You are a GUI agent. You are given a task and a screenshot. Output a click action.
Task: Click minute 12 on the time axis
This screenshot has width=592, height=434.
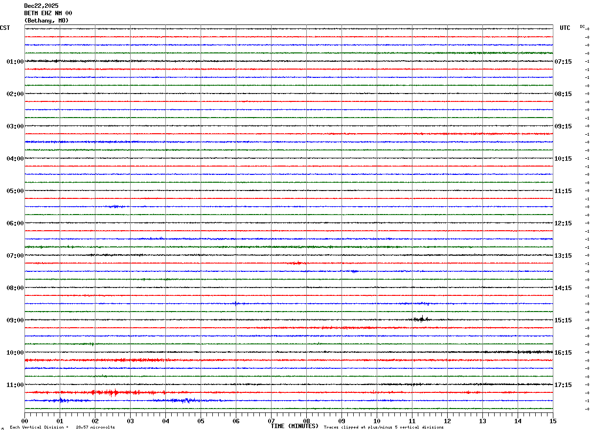coord(447,421)
